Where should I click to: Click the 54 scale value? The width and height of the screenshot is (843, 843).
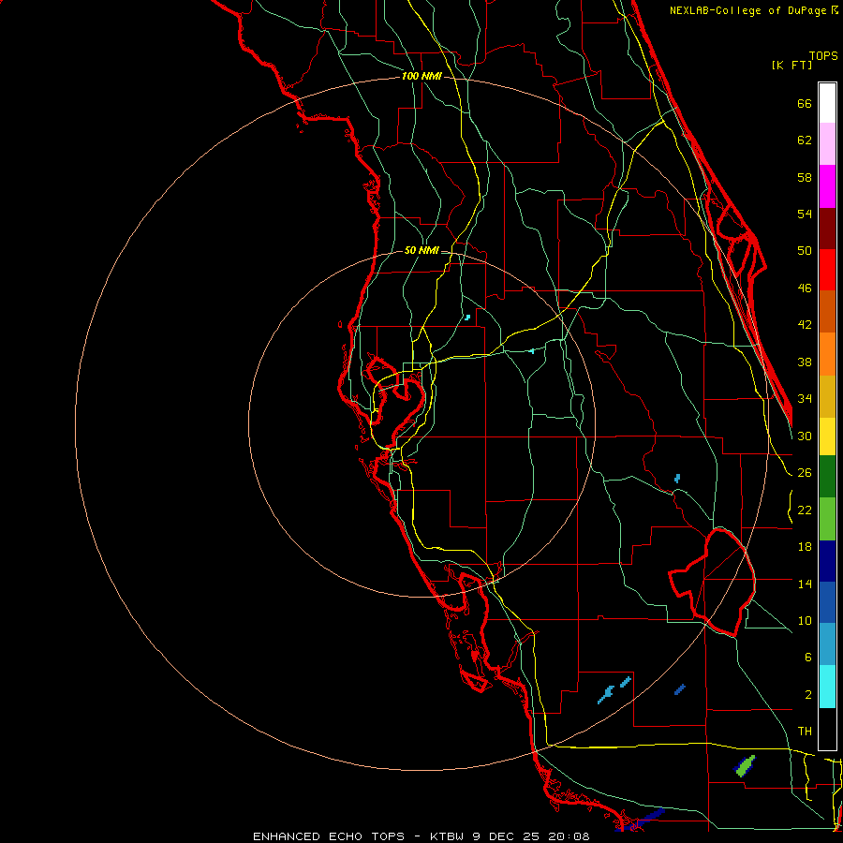coord(805,214)
